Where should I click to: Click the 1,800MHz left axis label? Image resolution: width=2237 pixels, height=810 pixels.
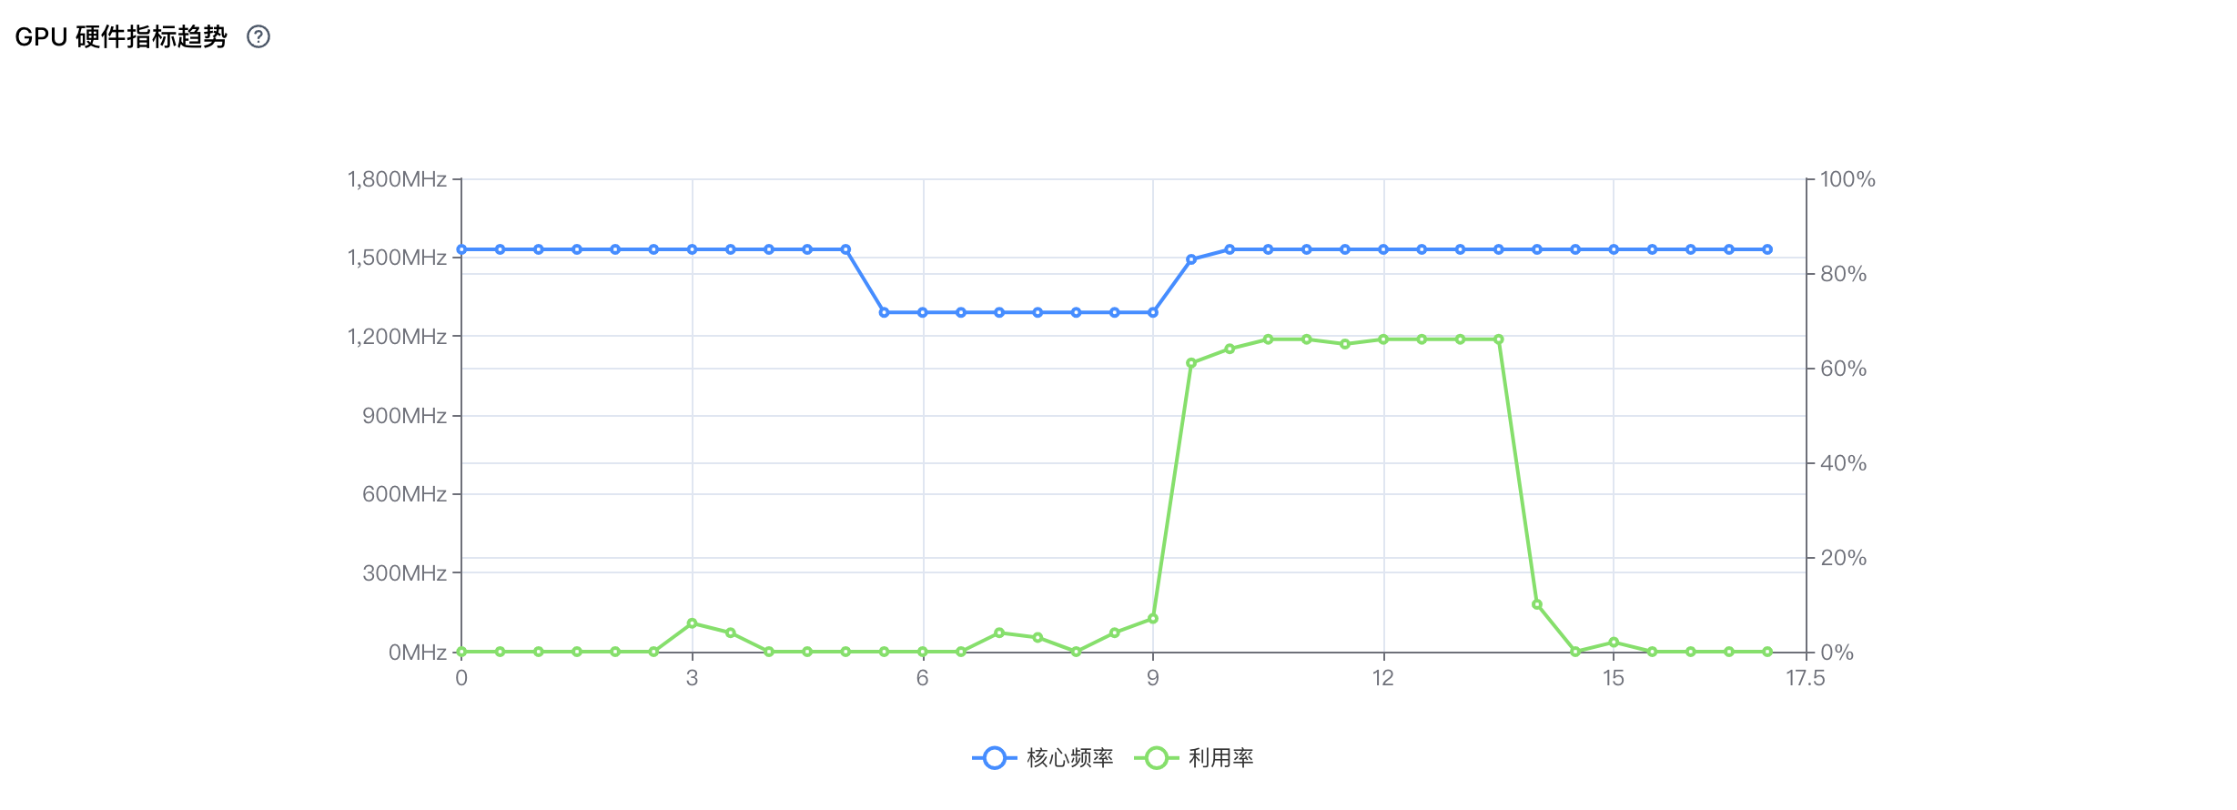click(x=397, y=179)
